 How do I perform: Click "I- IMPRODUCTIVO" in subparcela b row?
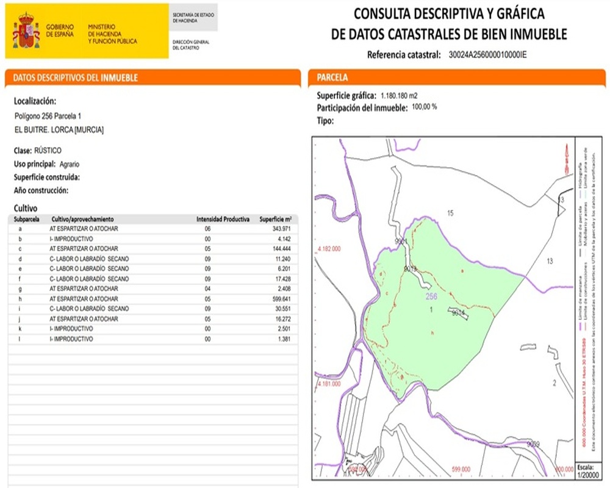point(71,239)
